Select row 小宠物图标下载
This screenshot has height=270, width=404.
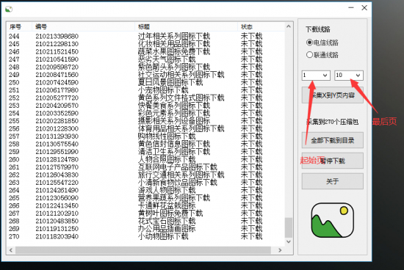146,90
